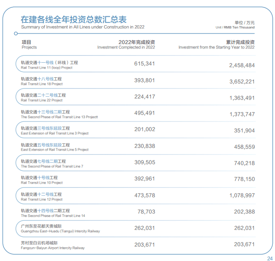The image size is (275, 261).
Task: Click the value 495,491 for Line 13
Action: coord(144,113)
